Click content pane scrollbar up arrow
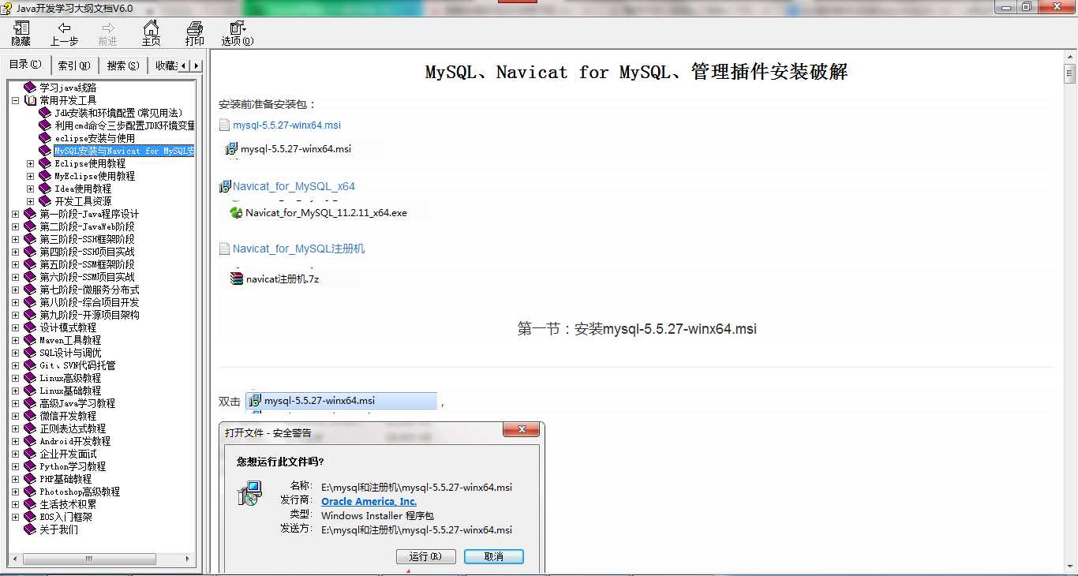 [1070, 58]
